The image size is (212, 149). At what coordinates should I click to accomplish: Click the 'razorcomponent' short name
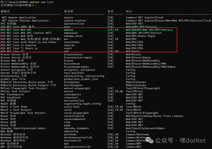pyautogui.click(x=75, y=119)
